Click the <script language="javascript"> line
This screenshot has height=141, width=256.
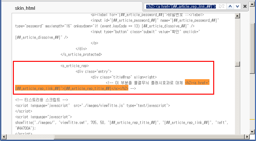tap(43, 117)
